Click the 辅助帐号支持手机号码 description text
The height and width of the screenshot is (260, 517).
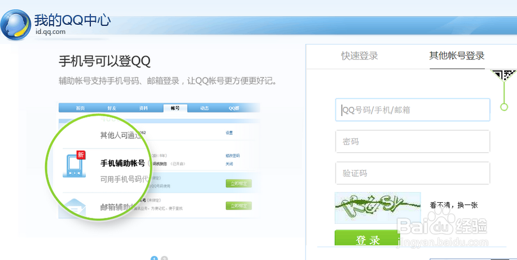coord(167,81)
